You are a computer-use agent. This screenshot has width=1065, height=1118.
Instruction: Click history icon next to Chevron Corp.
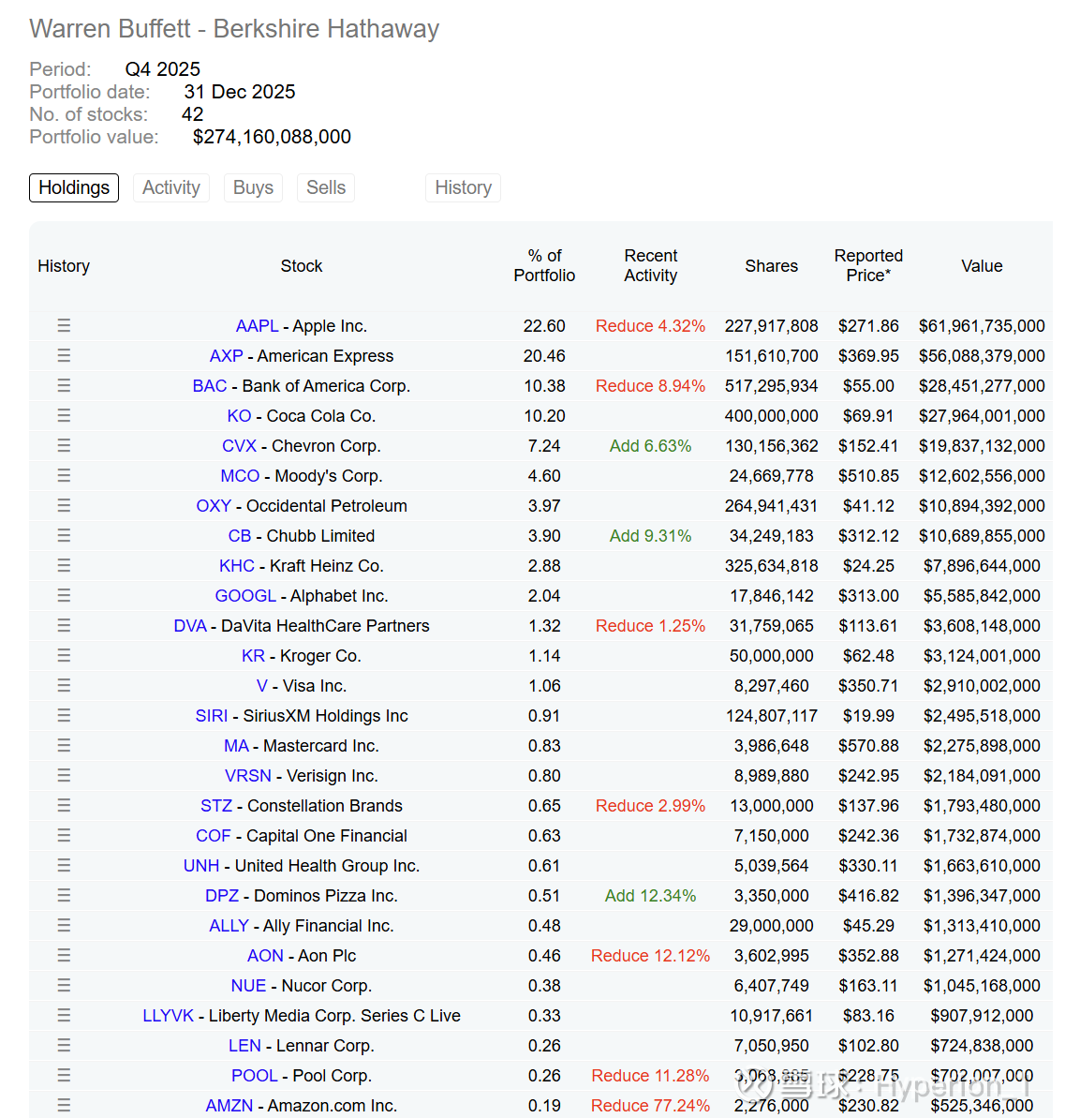point(64,445)
